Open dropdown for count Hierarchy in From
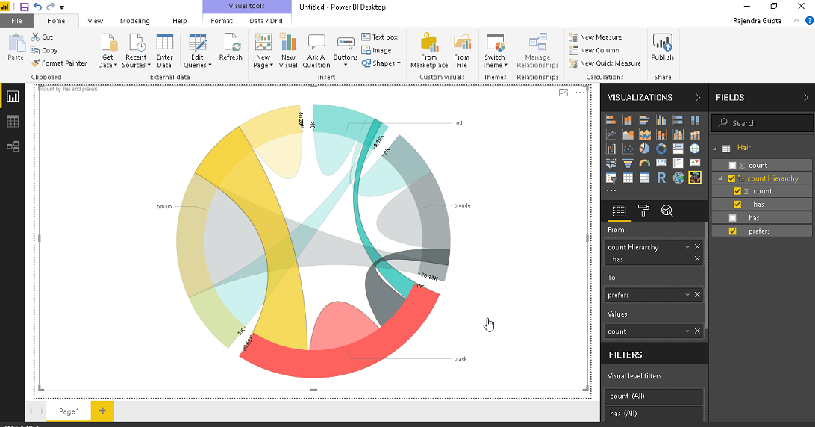Image resolution: width=815 pixels, height=427 pixels. tap(687, 247)
